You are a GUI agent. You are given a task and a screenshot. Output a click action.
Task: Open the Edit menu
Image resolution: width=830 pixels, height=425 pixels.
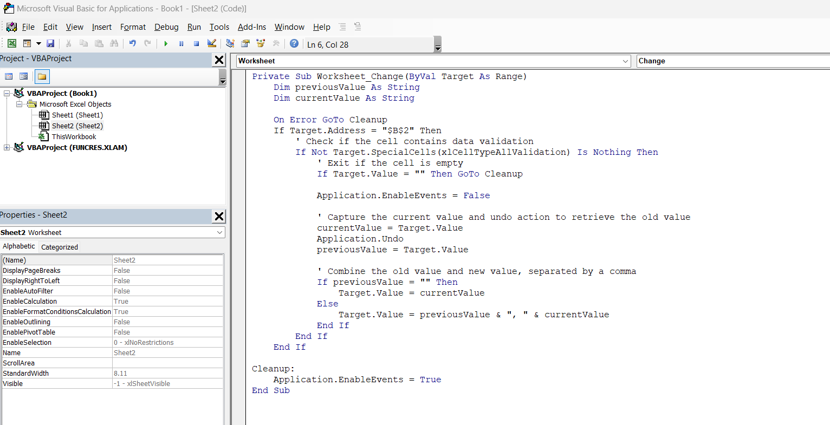tap(50, 27)
